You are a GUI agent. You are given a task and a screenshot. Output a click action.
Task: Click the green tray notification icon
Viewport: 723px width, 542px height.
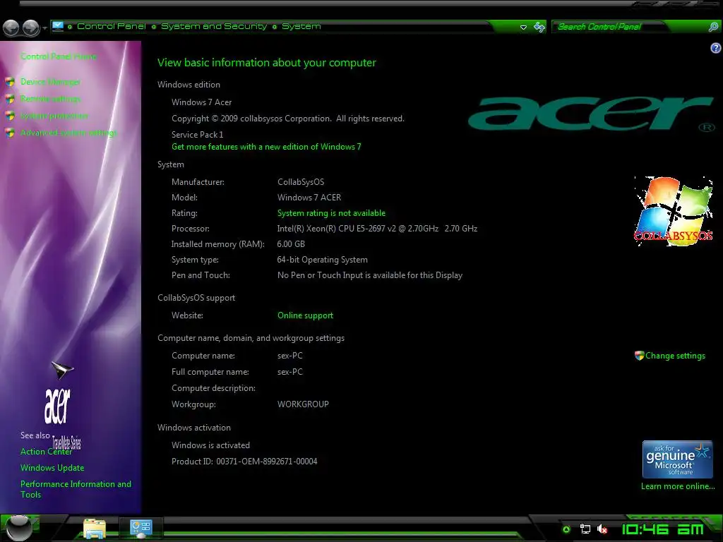click(566, 529)
